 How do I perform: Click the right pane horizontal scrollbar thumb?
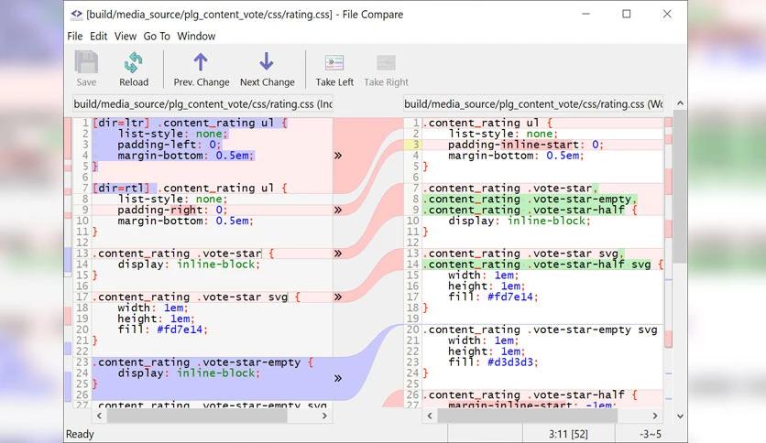point(528,416)
